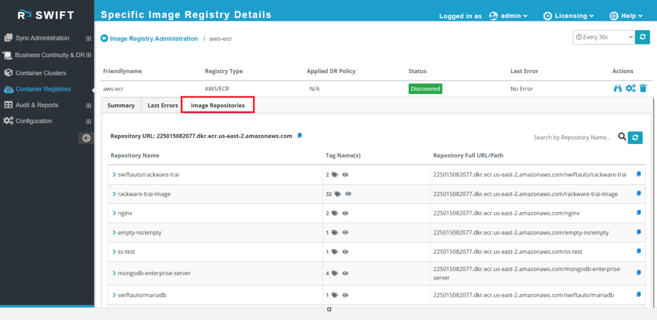Click the Discovered status badge

click(425, 88)
